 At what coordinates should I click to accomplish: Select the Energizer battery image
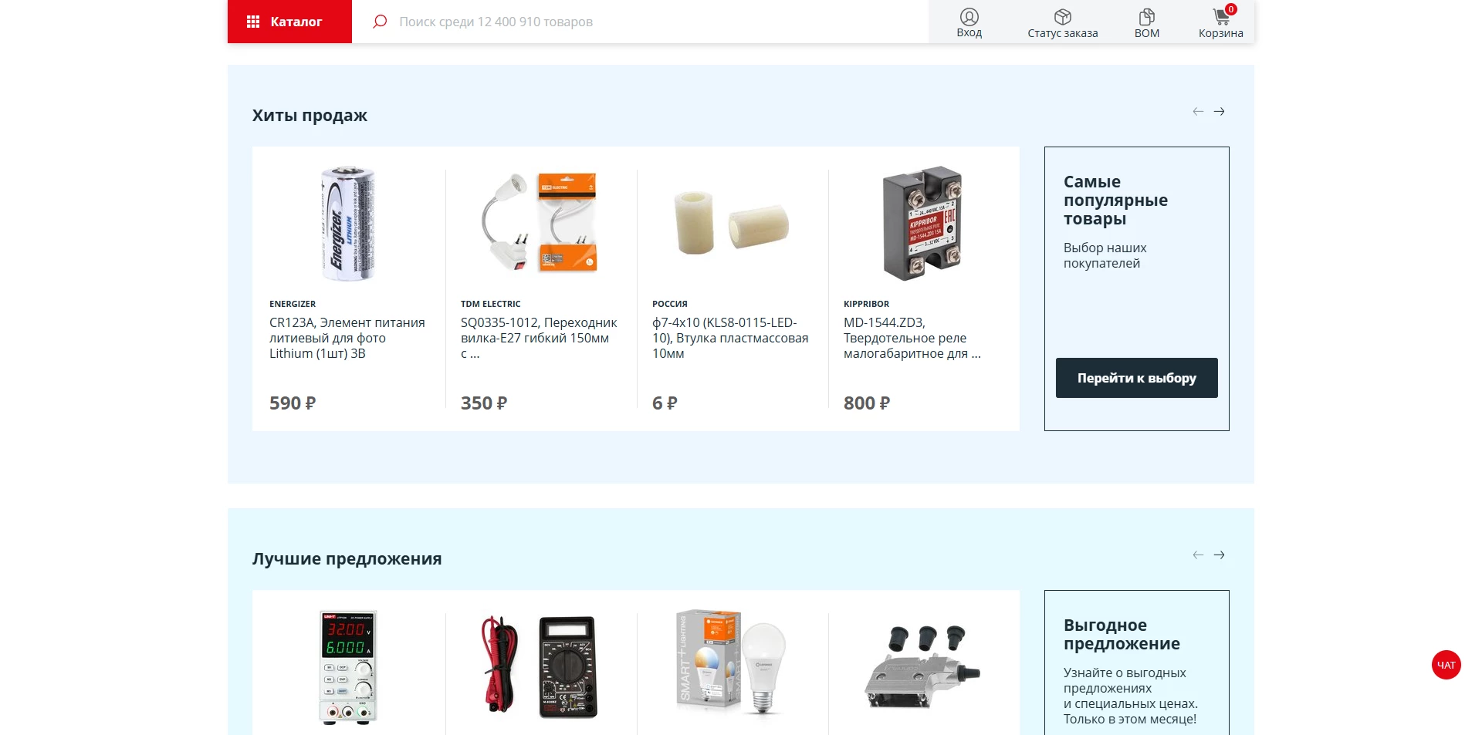(348, 224)
